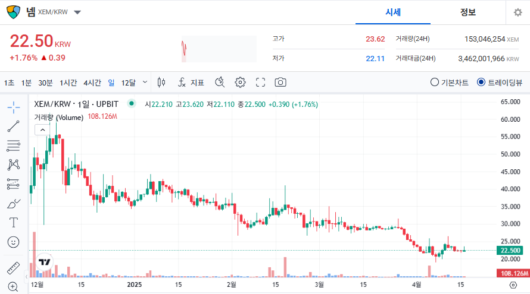Switch to the 시세 tab
530x294 pixels.
[x=393, y=12]
